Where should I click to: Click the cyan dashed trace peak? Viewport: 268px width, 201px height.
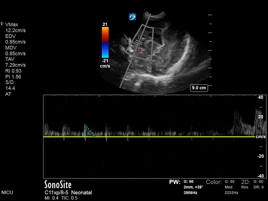coord(85,125)
